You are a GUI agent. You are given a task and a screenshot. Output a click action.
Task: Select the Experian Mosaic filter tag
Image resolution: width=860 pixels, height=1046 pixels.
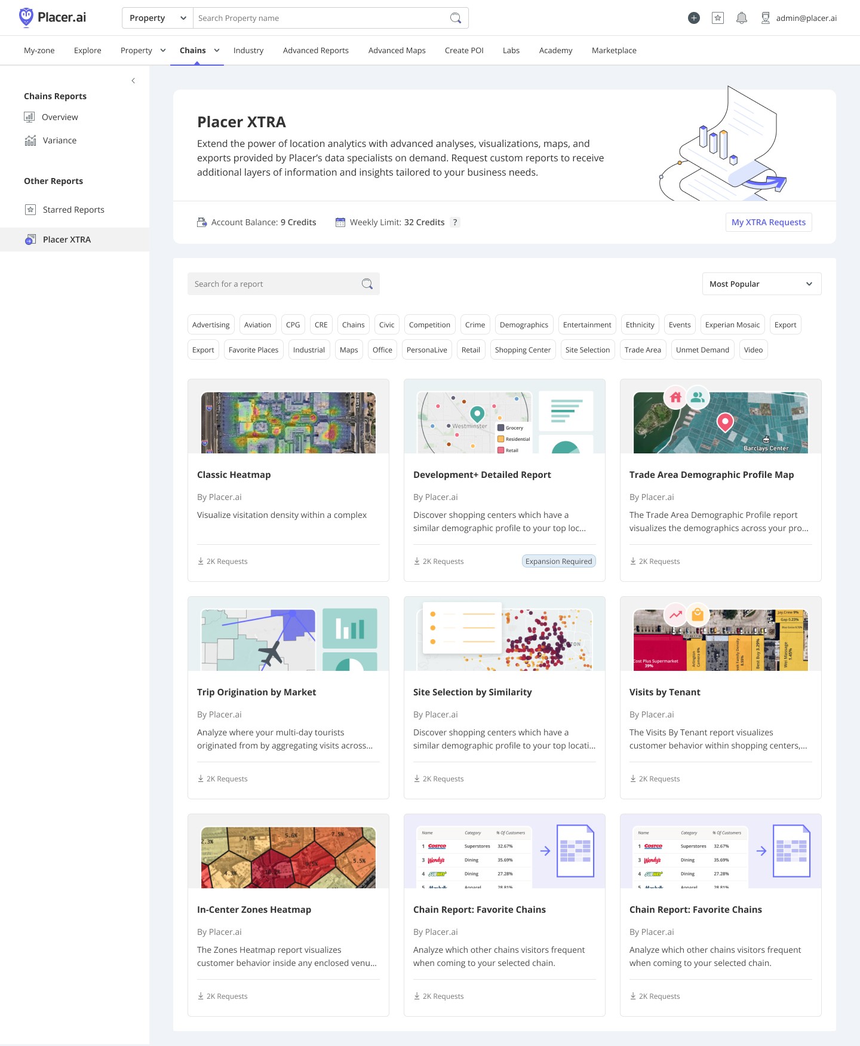tap(732, 324)
